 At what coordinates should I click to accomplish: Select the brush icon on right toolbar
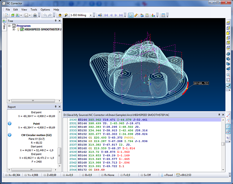228,86
